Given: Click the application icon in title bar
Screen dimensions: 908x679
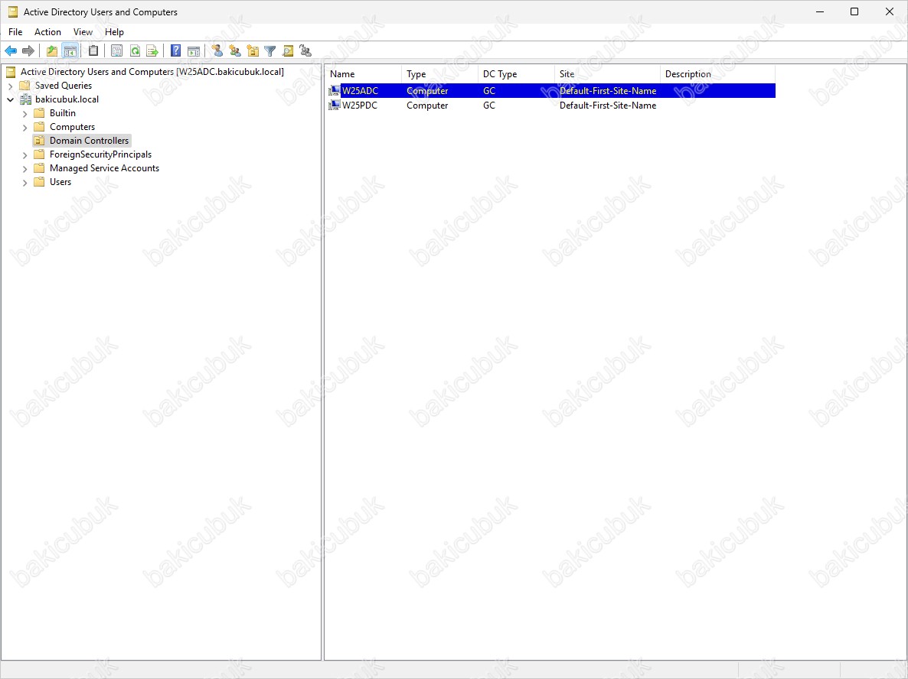Looking at the screenshot, I should pyautogui.click(x=13, y=11).
